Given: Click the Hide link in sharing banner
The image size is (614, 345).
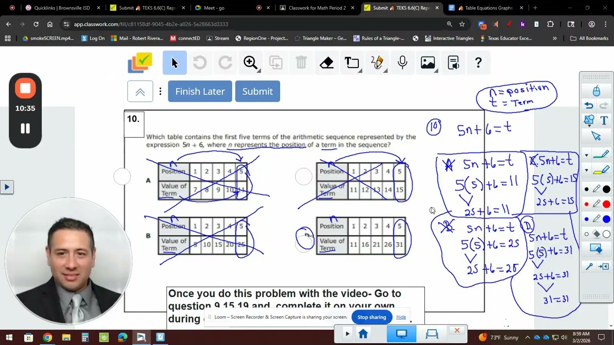Looking at the screenshot, I should (x=401, y=317).
